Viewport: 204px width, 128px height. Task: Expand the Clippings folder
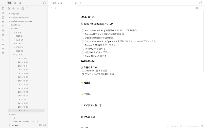[x=9, y=14]
